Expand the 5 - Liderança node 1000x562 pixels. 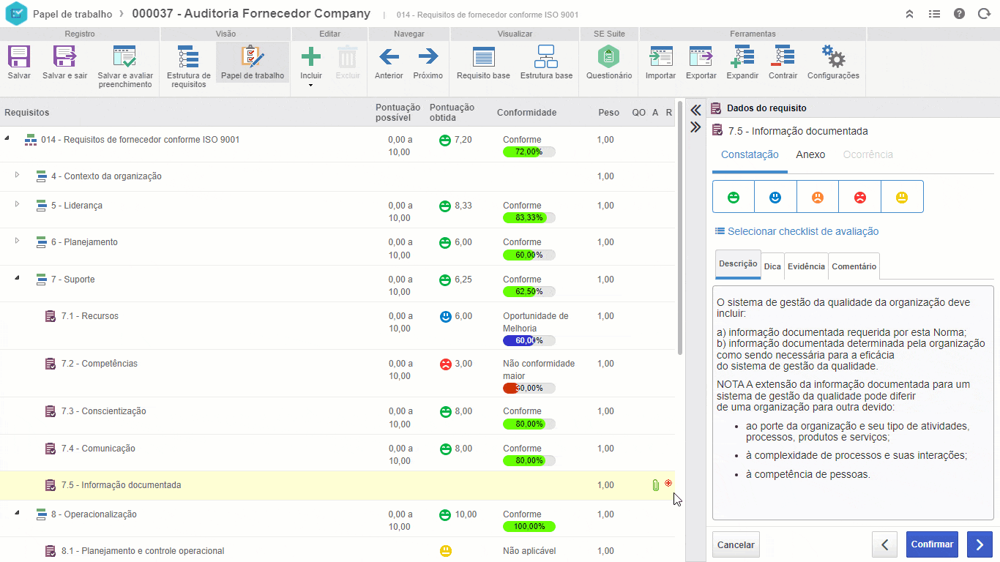pos(18,204)
